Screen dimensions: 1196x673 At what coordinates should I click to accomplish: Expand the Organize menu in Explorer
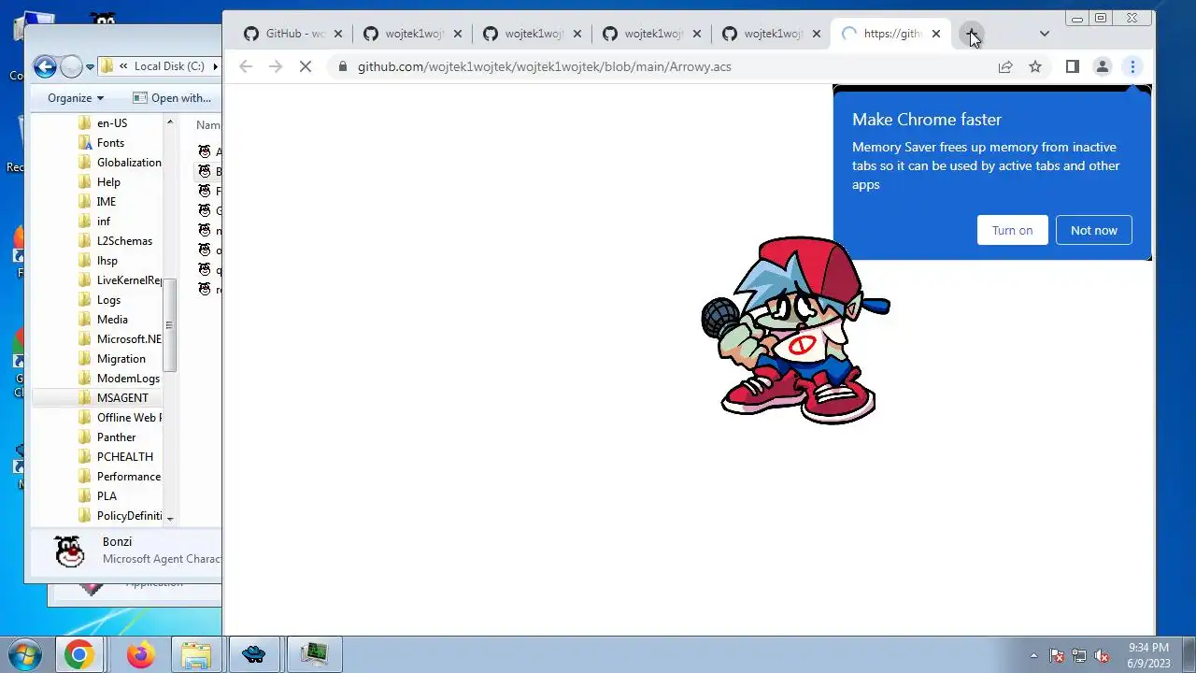pyautogui.click(x=76, y=98)
